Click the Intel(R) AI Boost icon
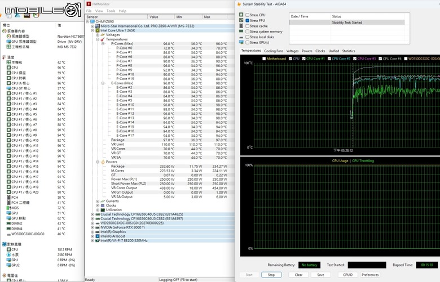 [98, 236]
